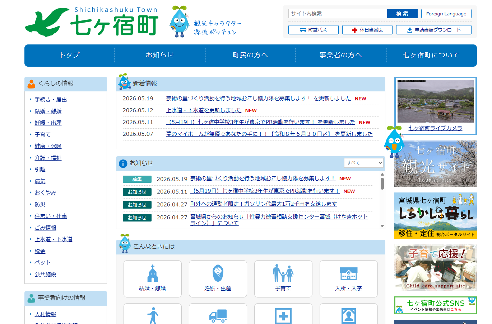The width and height of the screenshot is (492, 324).
Task: Open the すべて category filter dropdown
Action: [x=364, y=163]
